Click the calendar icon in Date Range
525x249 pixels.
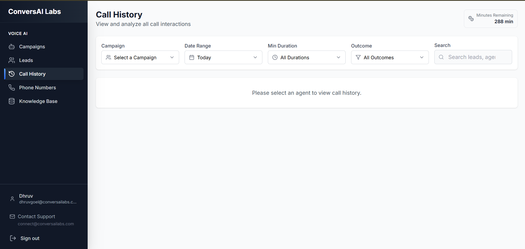[x=192, y=57]
